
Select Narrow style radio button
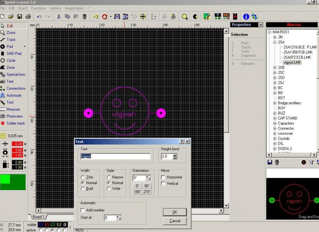pos(108,177)
